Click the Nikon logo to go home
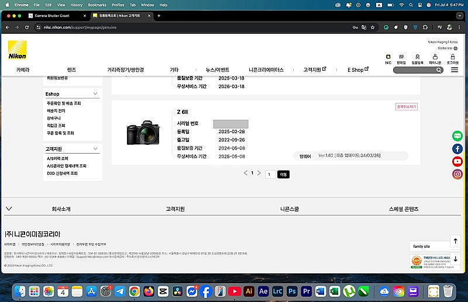Viewport: 468px width, 302px height. click(x=18, y=50)
